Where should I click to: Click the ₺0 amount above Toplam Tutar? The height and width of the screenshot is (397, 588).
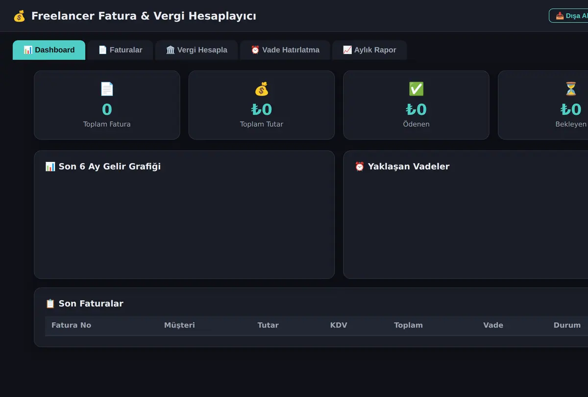coord(262,109)
